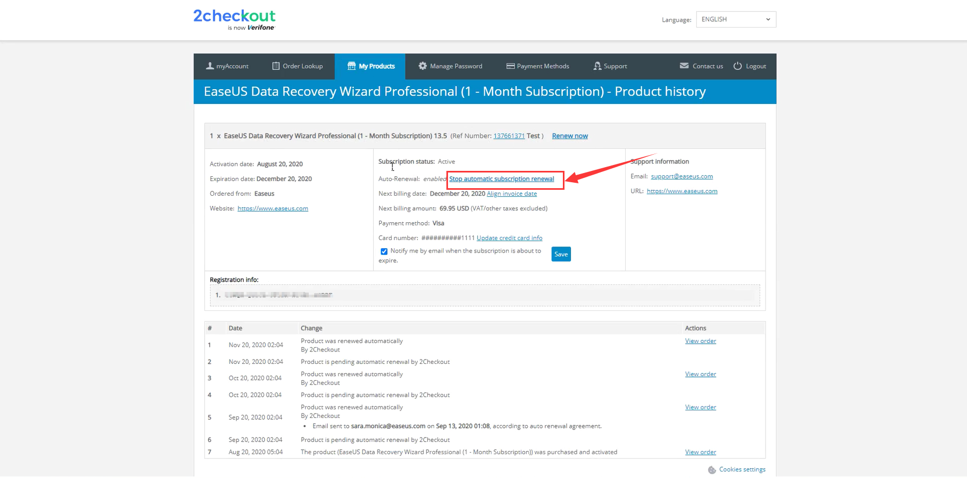Click the Order Lookup clipboard icon
The image size is (967, 478).
pyautogui.click(x=276, y=66)
